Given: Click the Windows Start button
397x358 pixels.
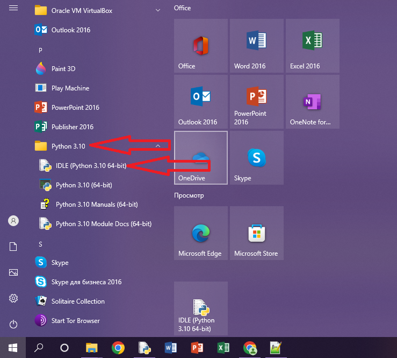Looking at the screenshot, I should point(13,348).
